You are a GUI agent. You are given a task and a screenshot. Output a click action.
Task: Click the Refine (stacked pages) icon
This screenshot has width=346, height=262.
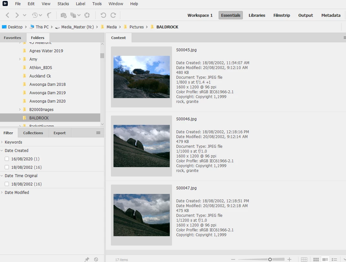[x=73, y=15]
